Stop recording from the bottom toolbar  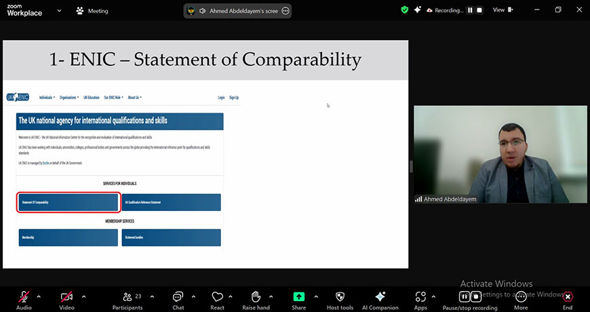coord(476,296)
